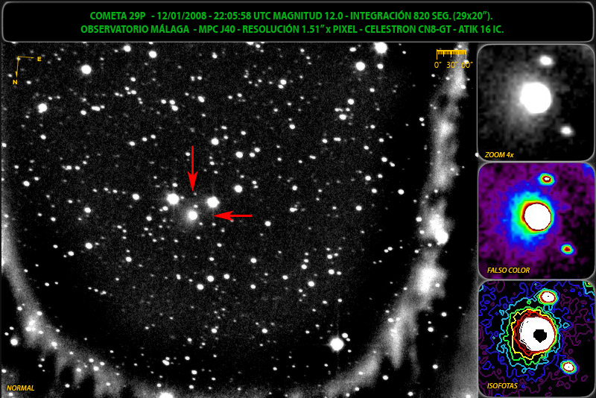Click the 'ZOOM 4x' label
Image resolution: width=596 pixels, height=398 pixels.
(499, 155)
